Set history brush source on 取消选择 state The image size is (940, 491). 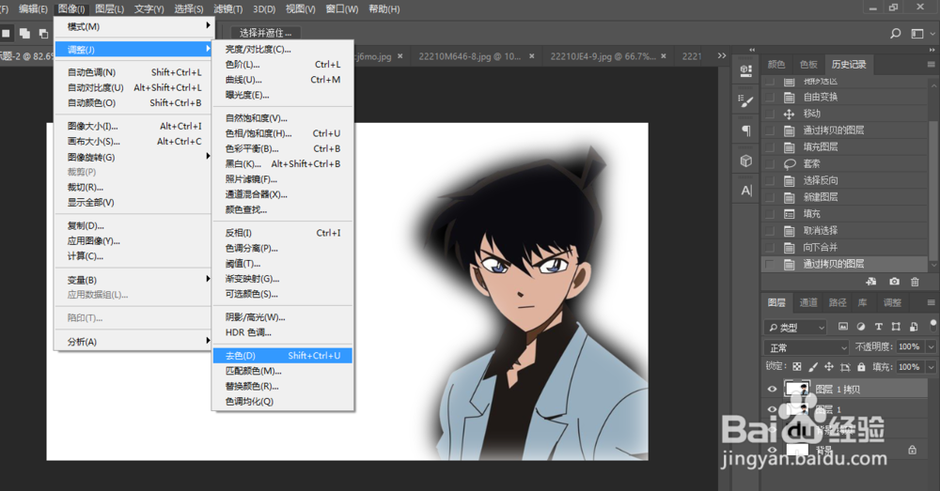coord(771,231)
